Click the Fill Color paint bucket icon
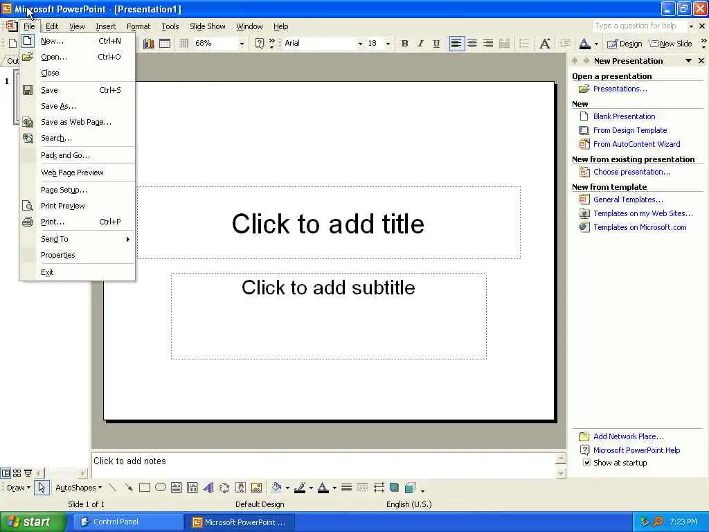 click(276, 488)
